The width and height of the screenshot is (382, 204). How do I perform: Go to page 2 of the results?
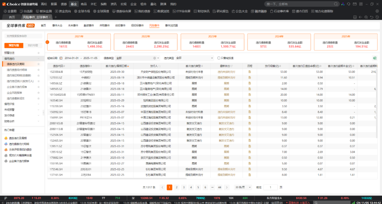click(x=176, y=187)
